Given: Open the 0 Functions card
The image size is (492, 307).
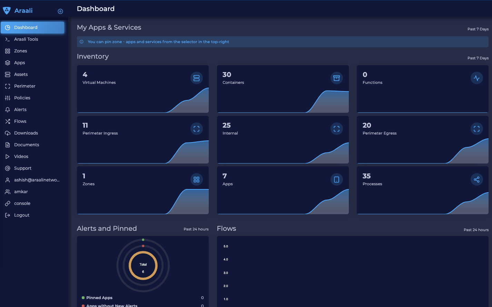Looking at the screenshot, I should coord(423,89).
